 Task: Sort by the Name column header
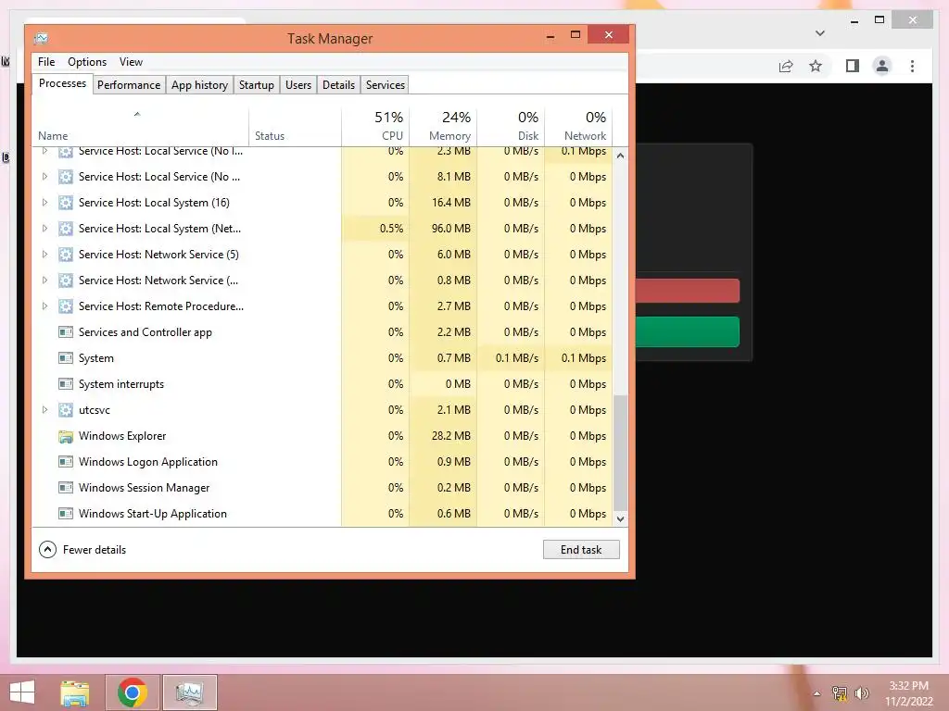tap(140, 127)
